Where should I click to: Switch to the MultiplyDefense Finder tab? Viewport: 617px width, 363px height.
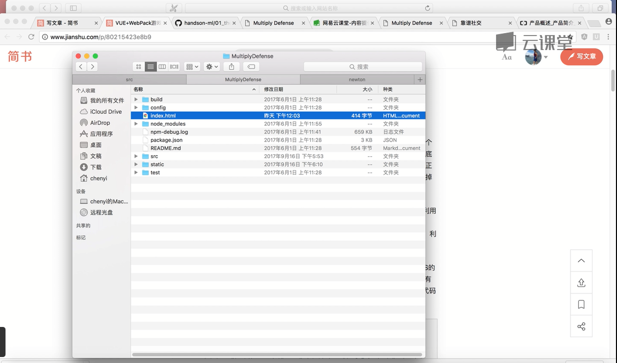243,80
